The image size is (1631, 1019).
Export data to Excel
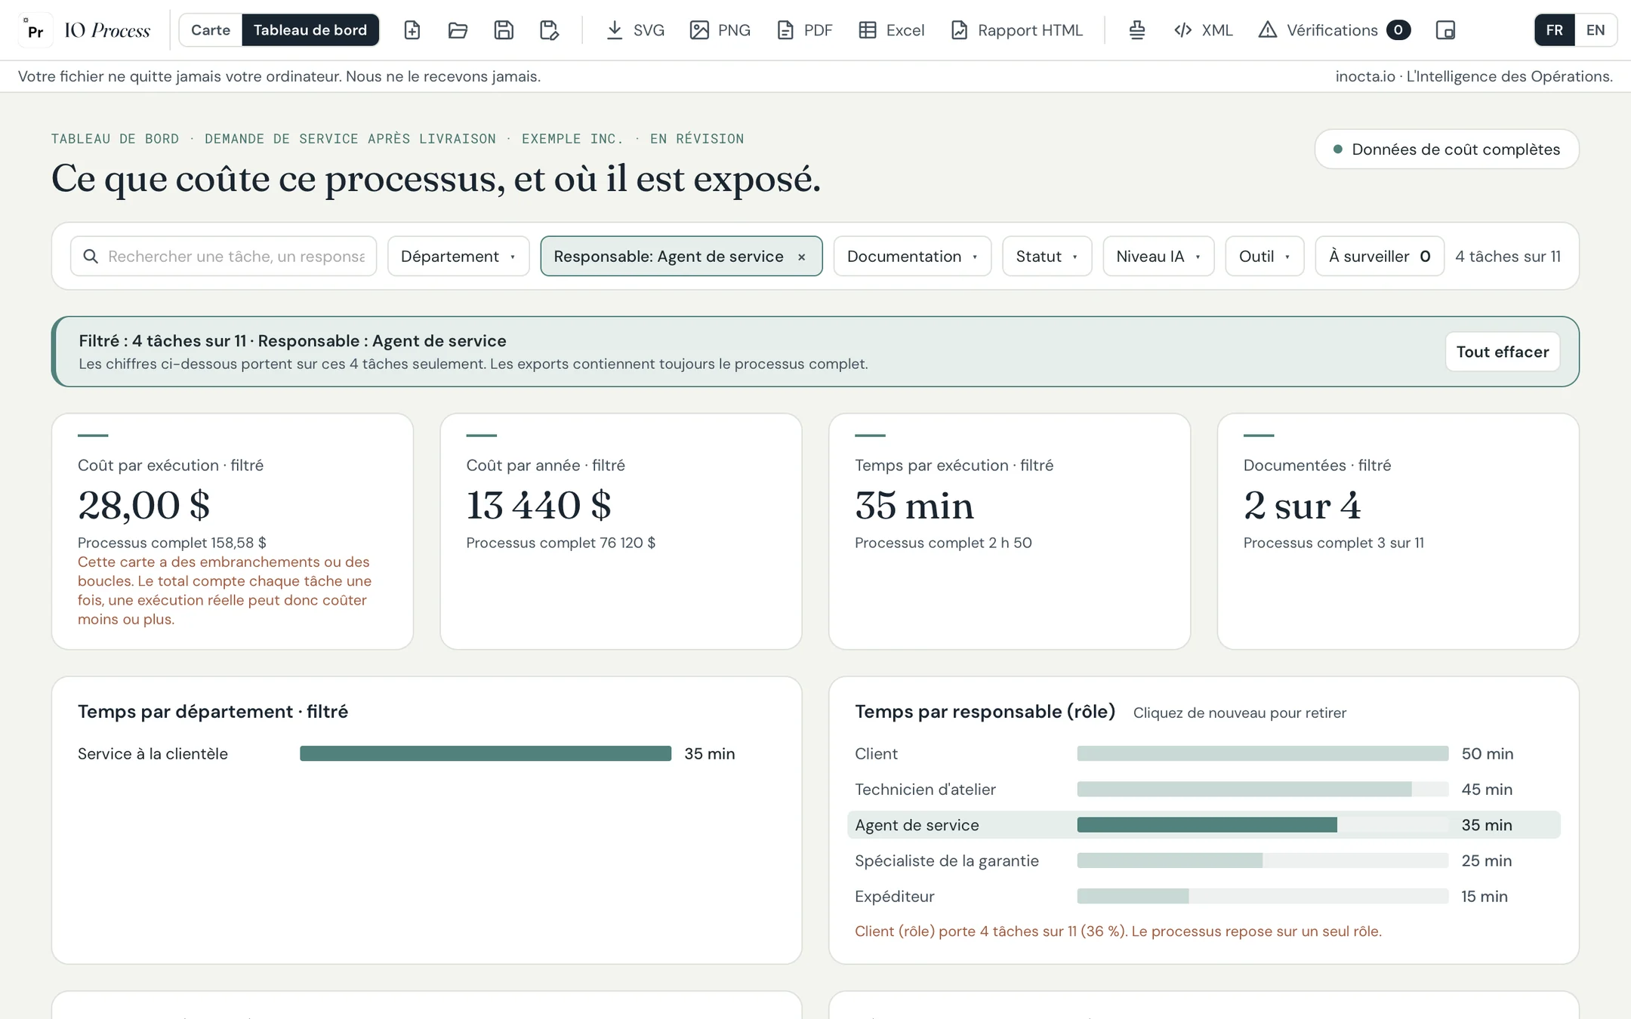(x=892, y=30)
